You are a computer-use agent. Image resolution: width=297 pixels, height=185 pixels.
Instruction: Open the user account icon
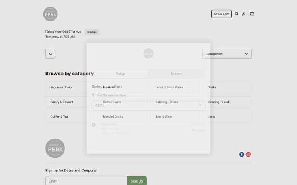[x=244, y=14]
